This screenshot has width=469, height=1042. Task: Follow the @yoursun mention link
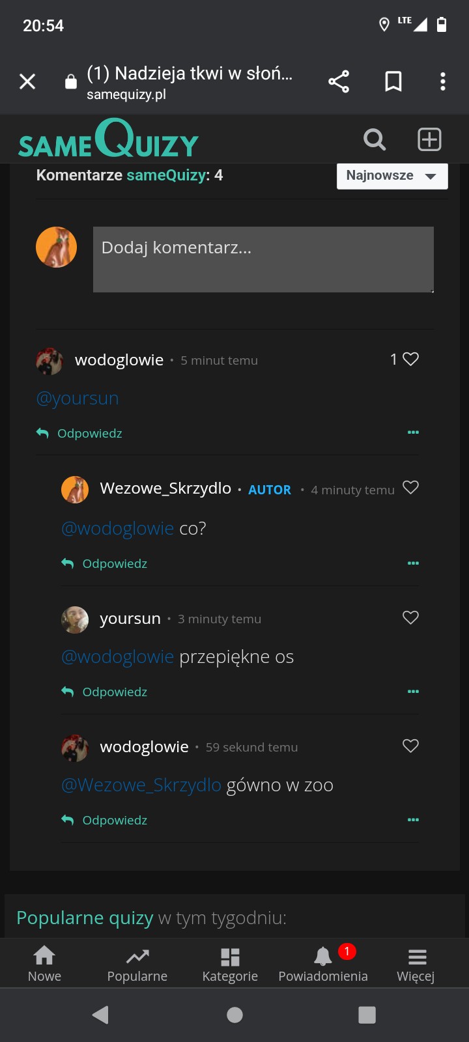pyautogui.click(x=78, y=398)
